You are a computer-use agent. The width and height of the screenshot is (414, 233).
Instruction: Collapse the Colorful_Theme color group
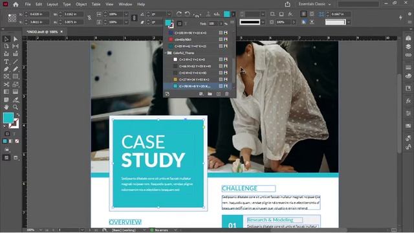click(x=166, y=53)
